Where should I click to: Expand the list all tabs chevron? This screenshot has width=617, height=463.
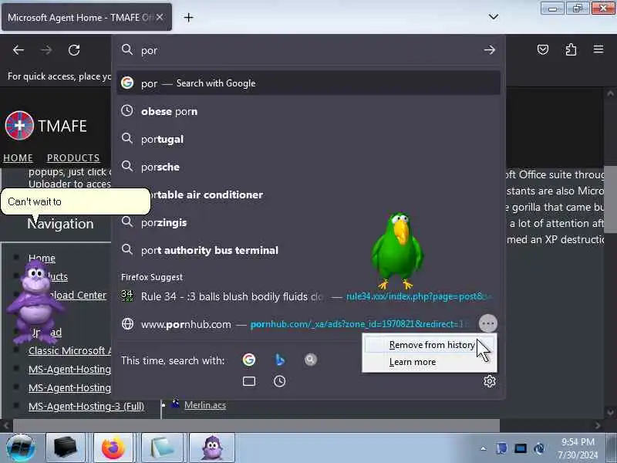[493, 17]
